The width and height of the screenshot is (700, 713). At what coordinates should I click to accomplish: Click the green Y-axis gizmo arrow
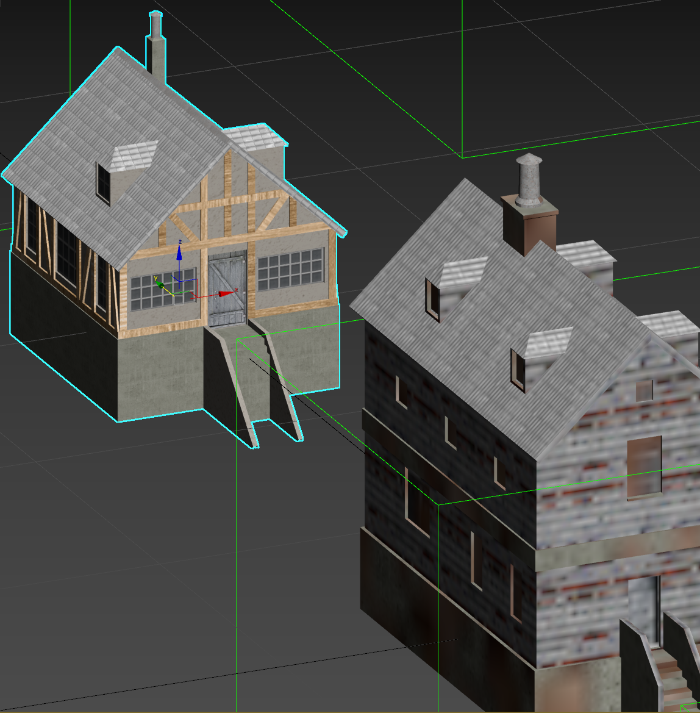click(x=158, y=283)
